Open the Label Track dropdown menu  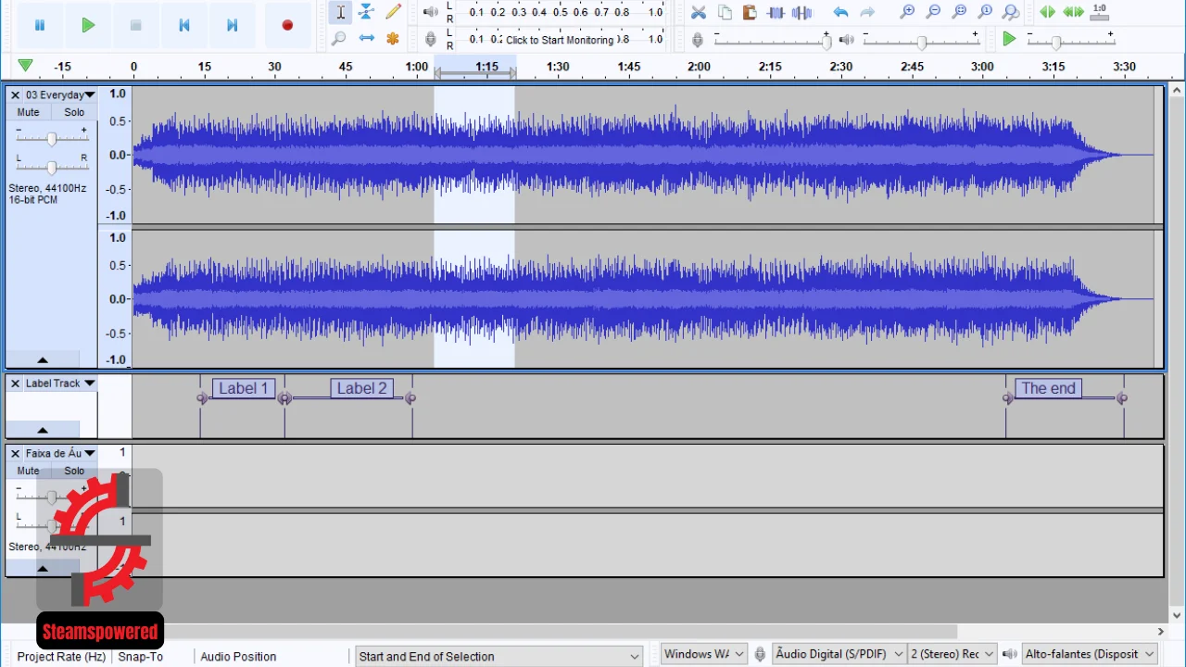[89, 384]
